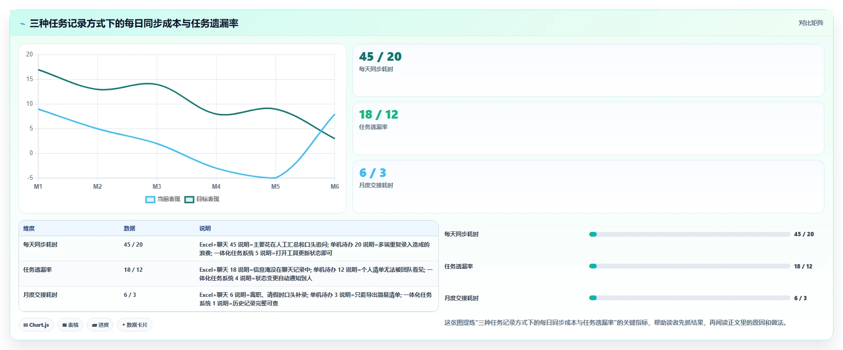The height and width of the screenshot is (350, 843).
Task: Select the 45 / 20 每天同步耗时 card
Action: click(x=588, y=70)
